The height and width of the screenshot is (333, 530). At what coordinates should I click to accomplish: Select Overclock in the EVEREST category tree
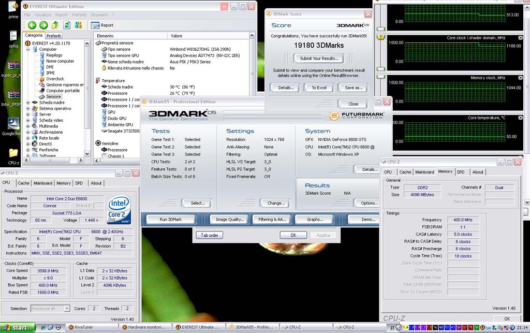pyautogui.click(x=55, y=79)
